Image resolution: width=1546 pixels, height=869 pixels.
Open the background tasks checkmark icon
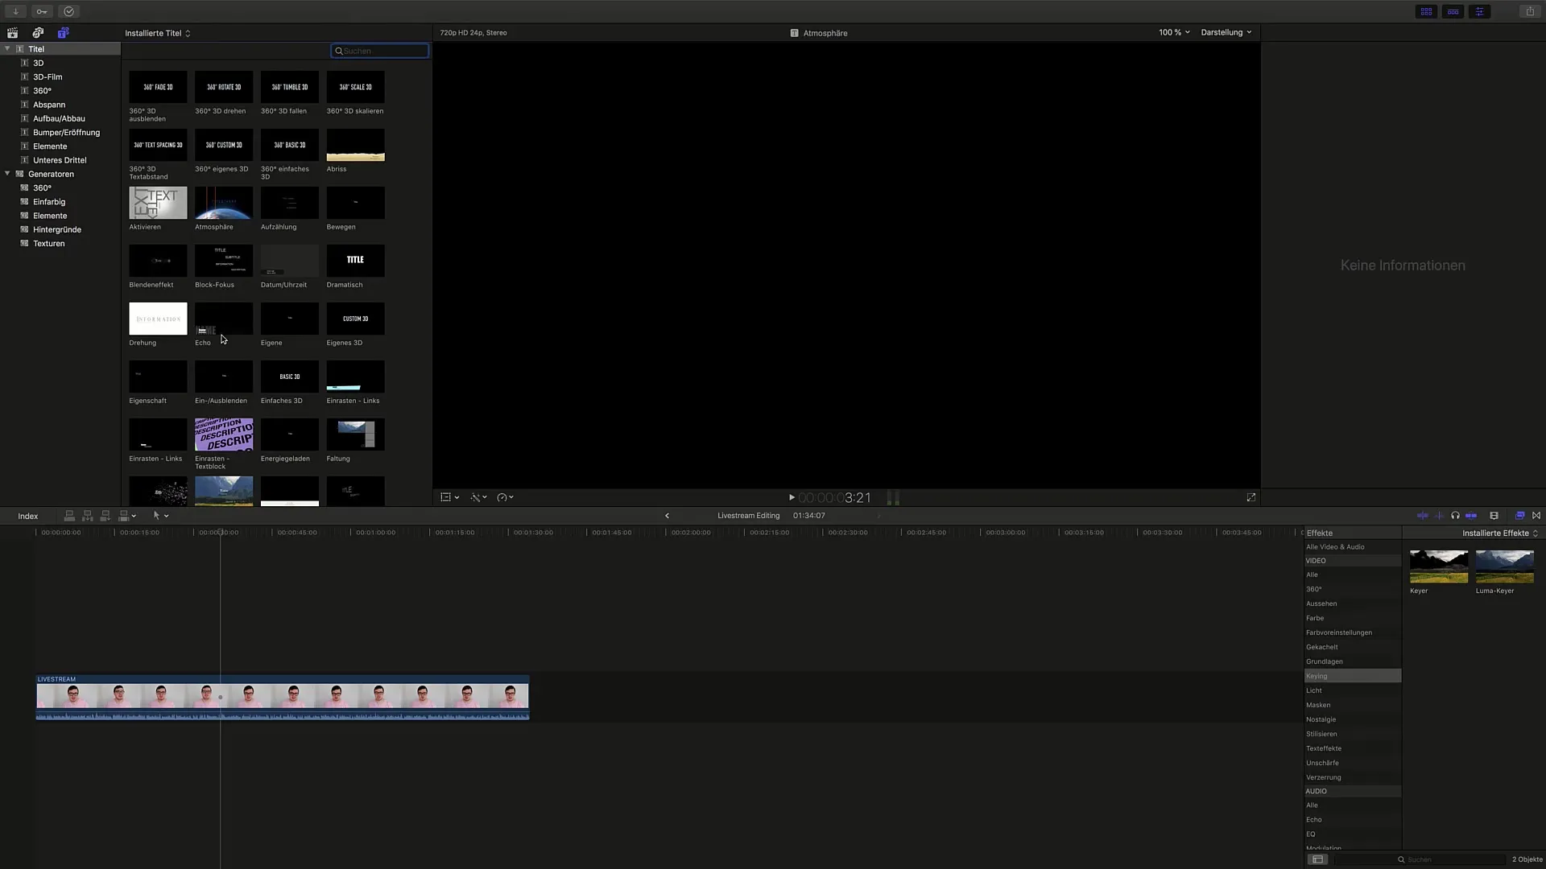pos(69,11)
